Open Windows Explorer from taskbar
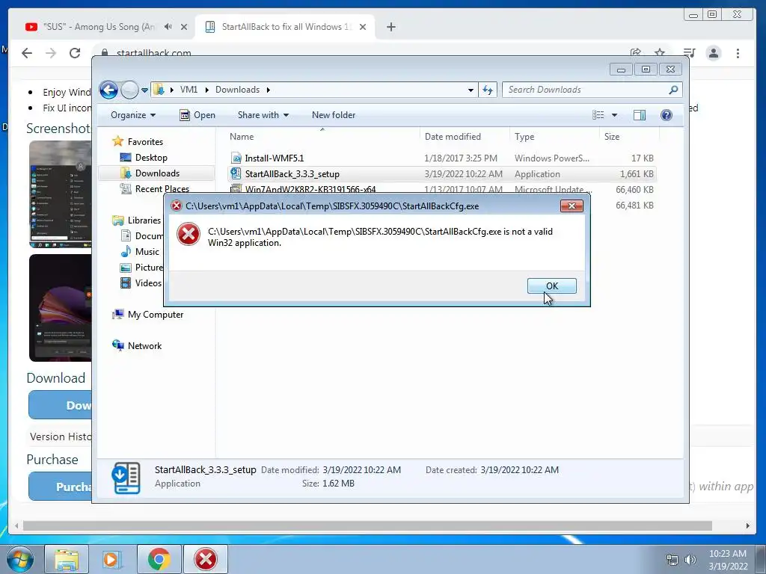The height and width of the screenshot is (574, 766). (x=67, y=559)
